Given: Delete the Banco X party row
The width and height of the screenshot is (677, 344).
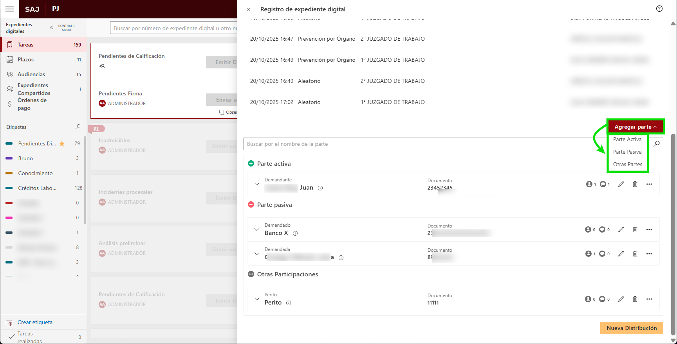Looking at the screenshot, I should tap(635, 229).
